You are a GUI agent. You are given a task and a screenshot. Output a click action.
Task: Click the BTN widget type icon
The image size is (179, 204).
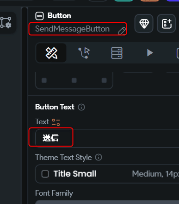(40, 16)
